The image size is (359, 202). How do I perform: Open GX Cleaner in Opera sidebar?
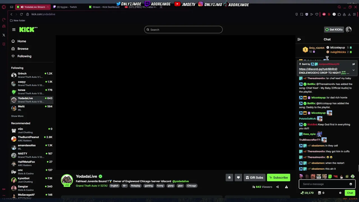pos(4,26)
